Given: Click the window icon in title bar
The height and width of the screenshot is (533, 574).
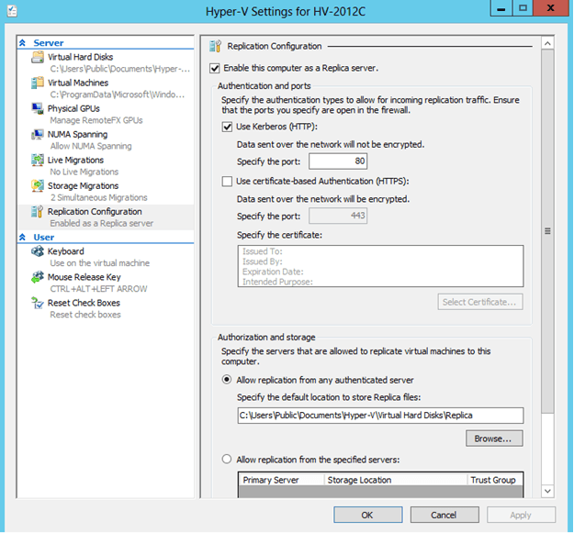Looking at the screenshot, I should (12, 11).
